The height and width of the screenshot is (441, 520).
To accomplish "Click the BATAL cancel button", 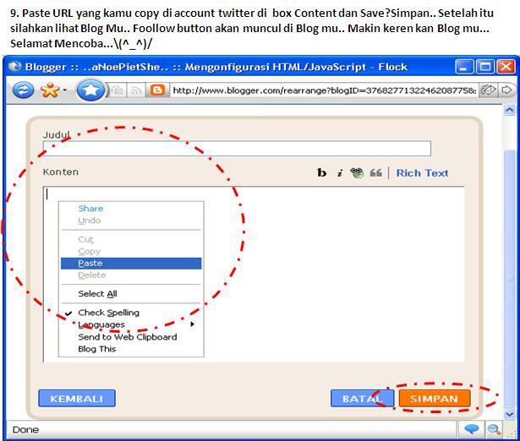I will [x=362, y=398].
